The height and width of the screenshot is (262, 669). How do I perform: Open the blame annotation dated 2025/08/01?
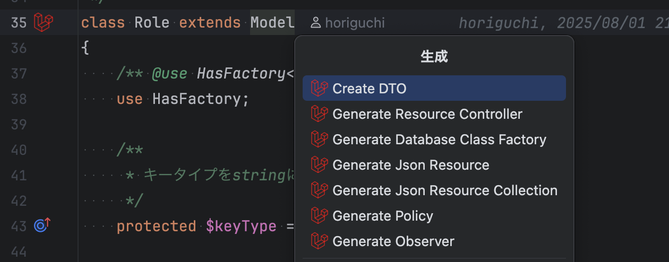coord(563,23)
